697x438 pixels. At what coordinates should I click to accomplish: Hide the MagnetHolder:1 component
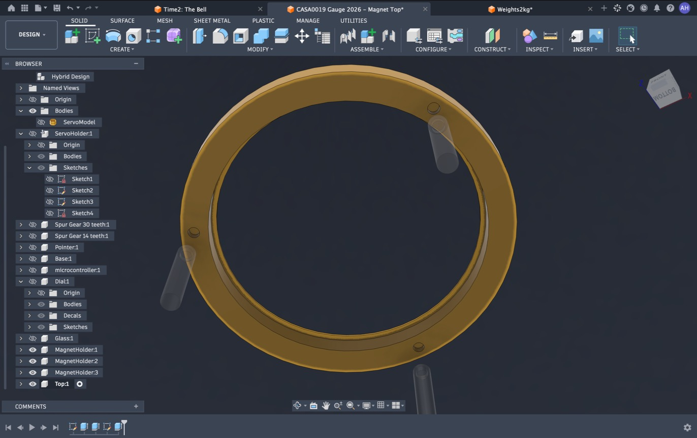coord(33,350)
